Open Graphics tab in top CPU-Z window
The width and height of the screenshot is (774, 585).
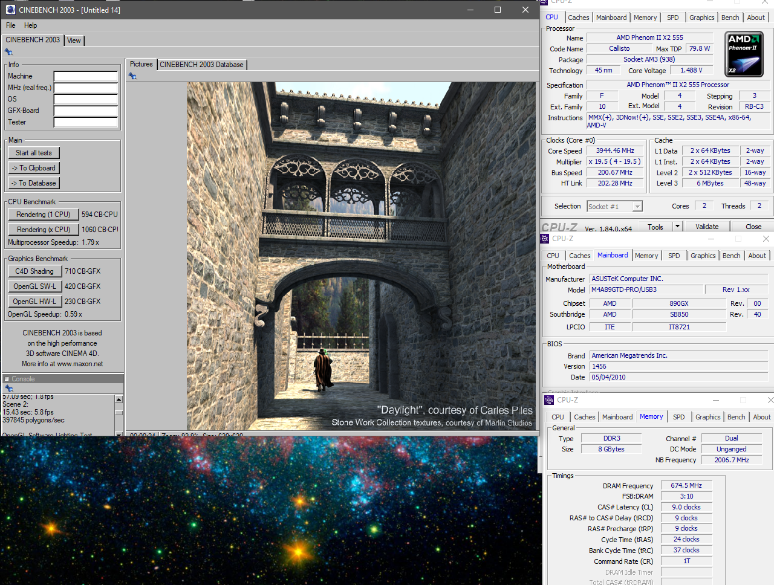[702, 18]
